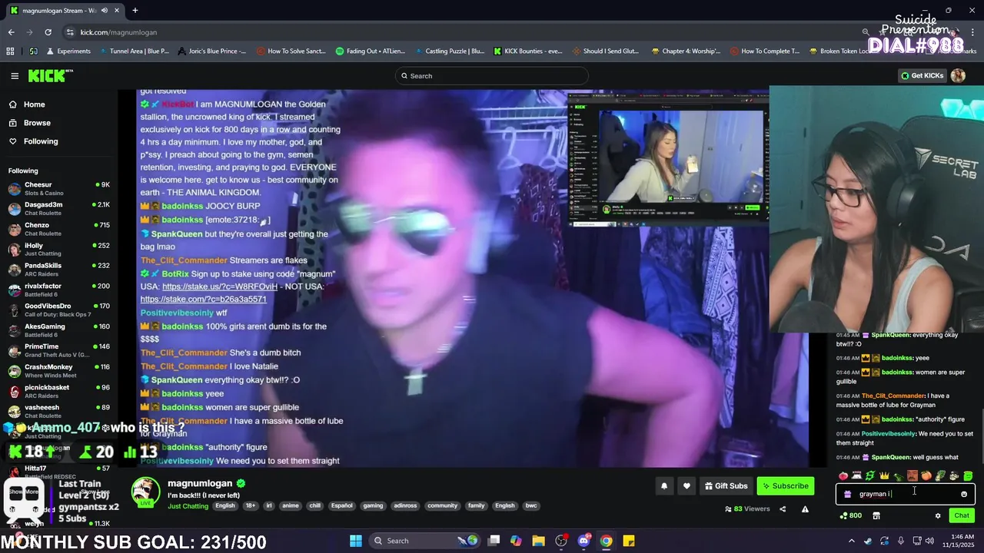Open Cheesur's channel in Following list
The height and width of the screenshot is (553, 984).
(x=58, y=189)
